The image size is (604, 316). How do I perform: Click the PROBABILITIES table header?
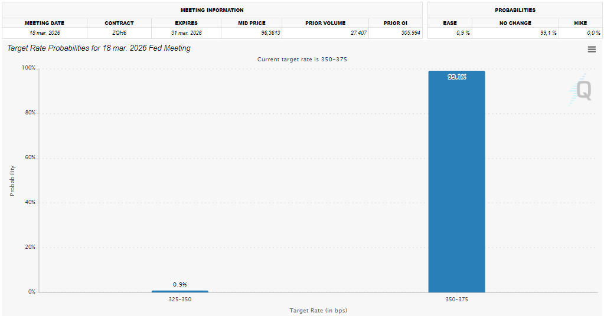(x=515, y=10)
